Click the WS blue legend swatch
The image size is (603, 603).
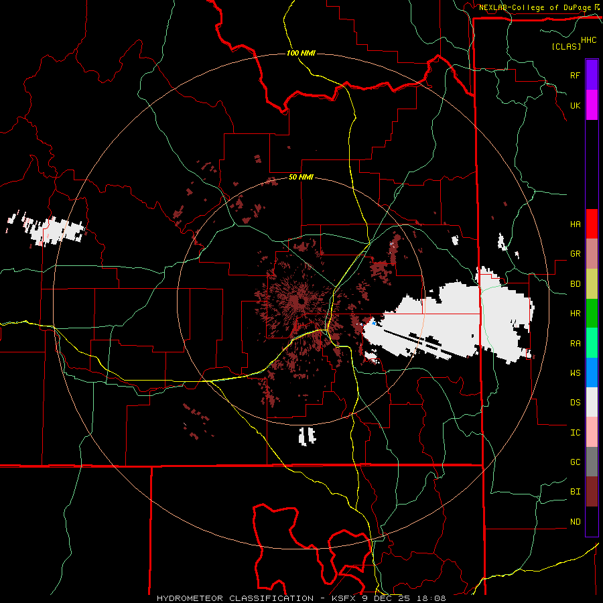coord(592,373)
